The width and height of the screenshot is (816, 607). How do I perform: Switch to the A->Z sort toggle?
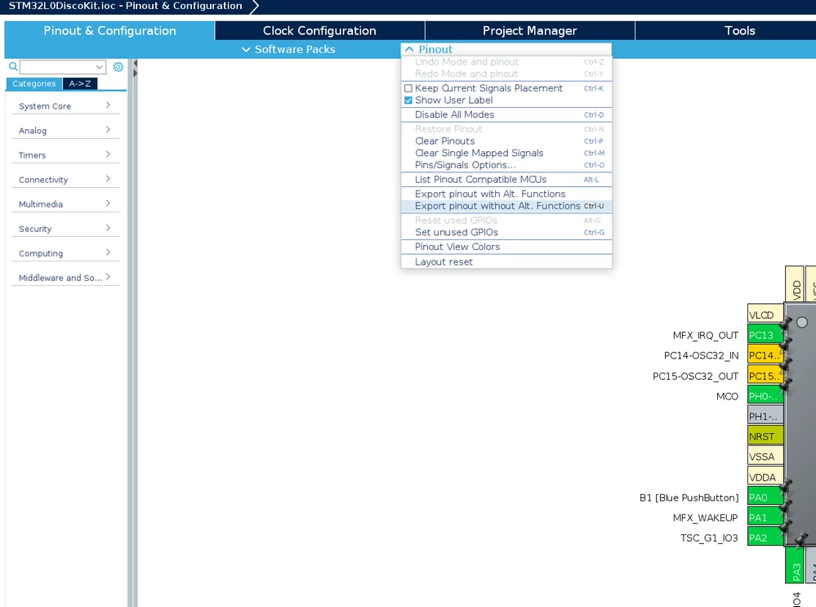[x=79, y=83]
